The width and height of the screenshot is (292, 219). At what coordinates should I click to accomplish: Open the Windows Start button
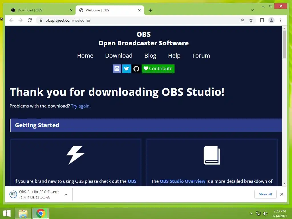click(7, 213)
